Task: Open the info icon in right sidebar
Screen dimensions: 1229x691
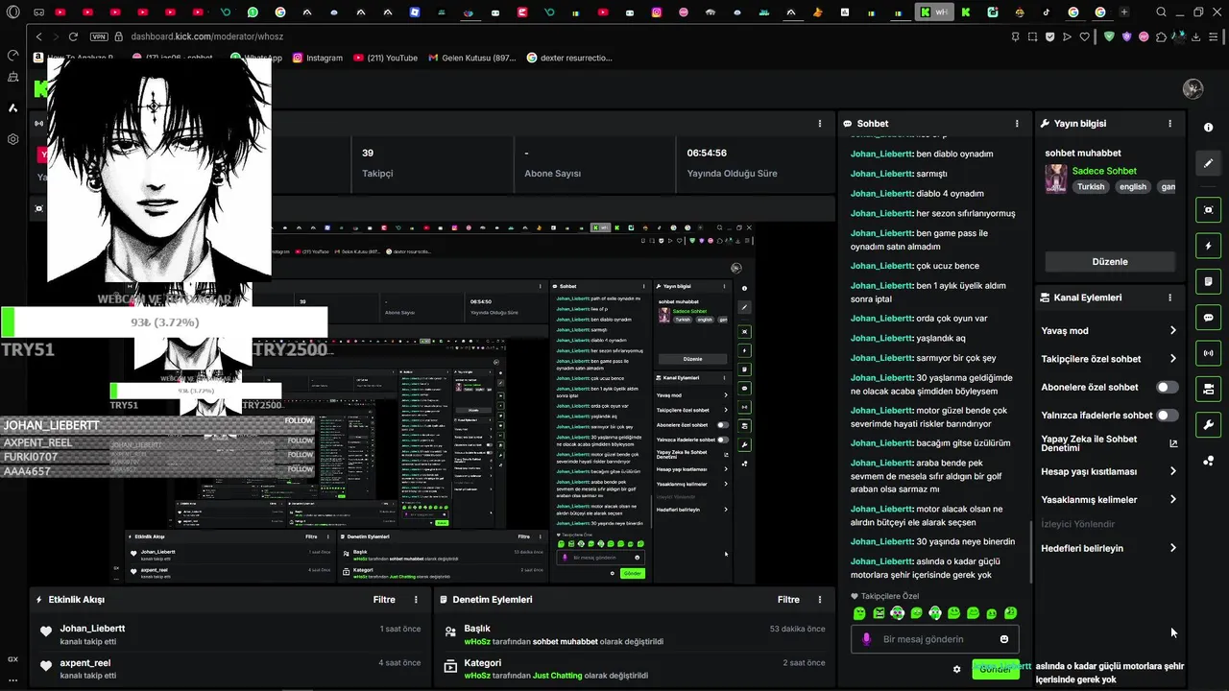Action: click(x=1208, y=127)
